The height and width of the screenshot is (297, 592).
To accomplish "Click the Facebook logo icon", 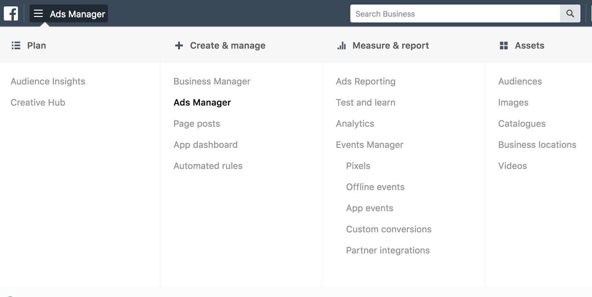I will [11, 14].
